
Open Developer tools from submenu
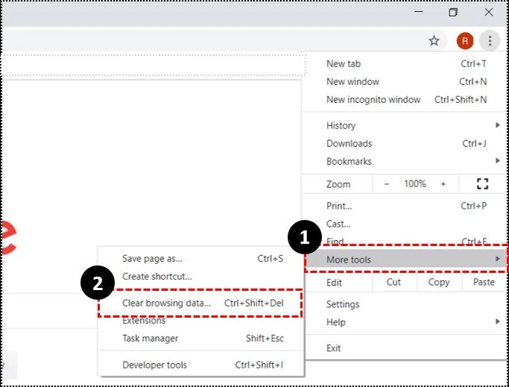tap(201, 365)
